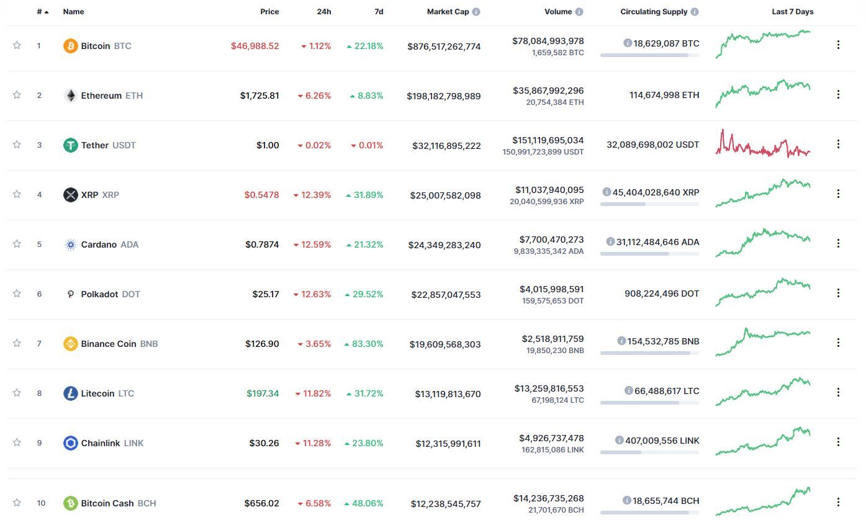This screenshot has width=866, height=525.
Task: Open the Polkadot row kebab menu
Action: (x=838, y=293)
